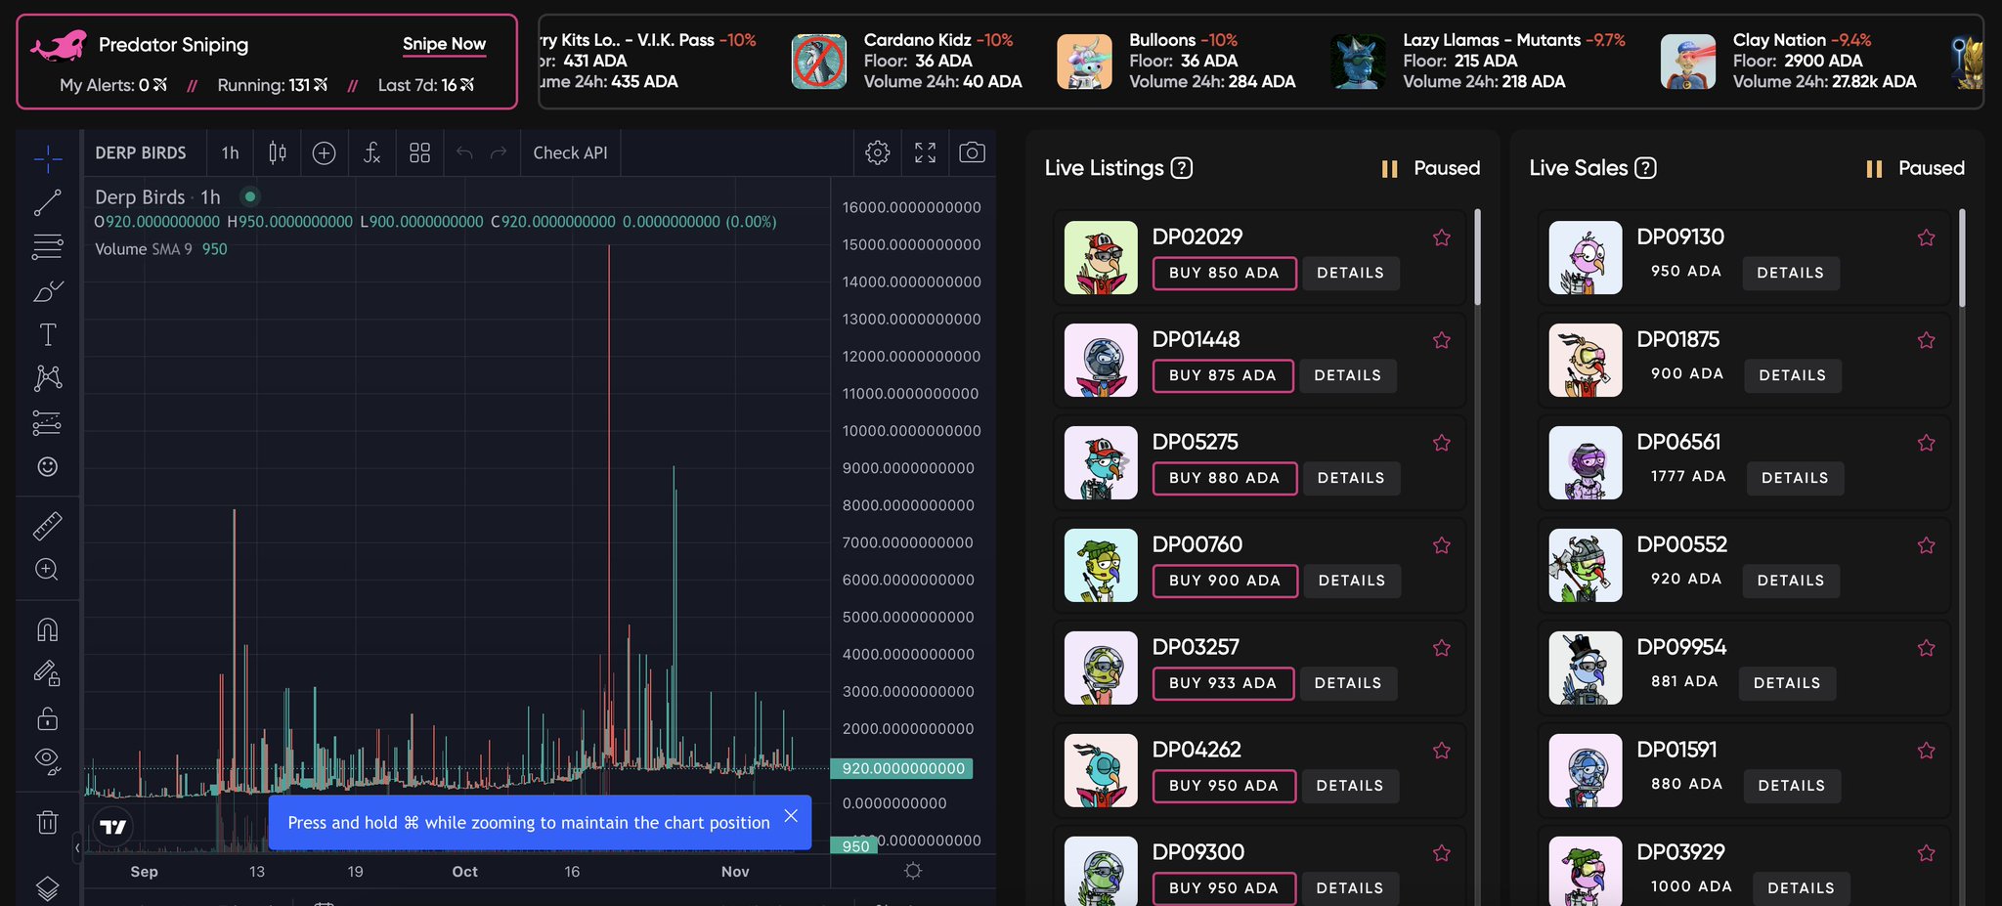Activate the zoom in tool
Viewport: 2002px width, 906px height.
point(47,570)
